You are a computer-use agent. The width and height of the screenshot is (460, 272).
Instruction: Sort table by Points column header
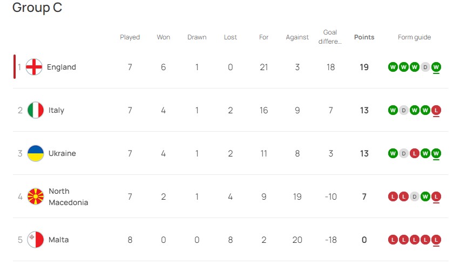(364, 37)
